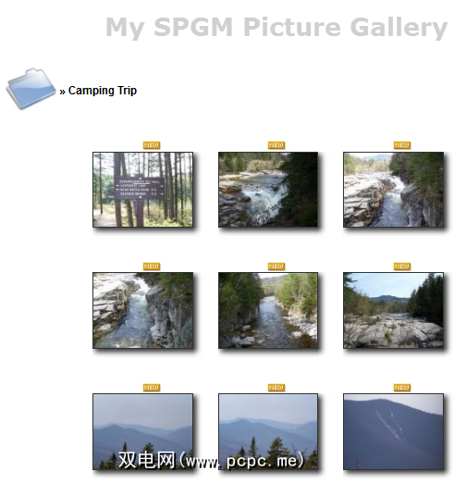Open the mountain slope with snow streak thumbnail
The width and height of the screenshot is (466, 483).
pyautogui.click(x=394, y=432)
